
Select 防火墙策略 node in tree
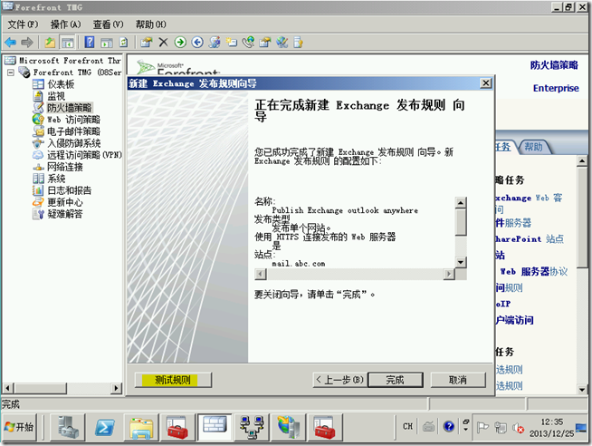(70, 108)
